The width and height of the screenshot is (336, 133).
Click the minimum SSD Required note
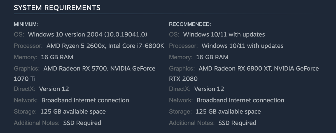tap(82, 123)
